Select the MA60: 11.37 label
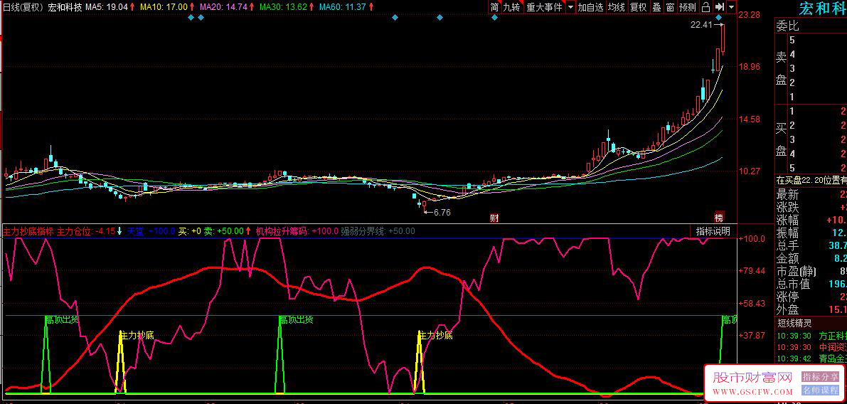This screenshot has height=404, width=847. tap(342, 8)
